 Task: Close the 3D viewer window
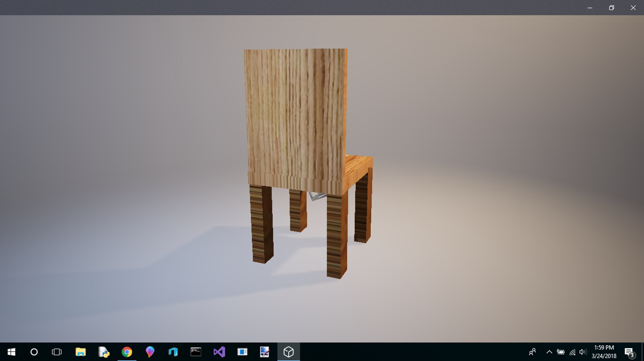pyautogui.click(x=633, y=8)
